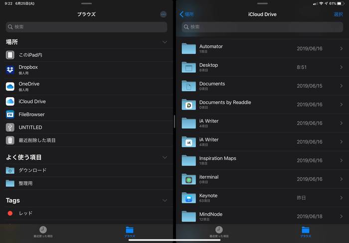Select the 'ダウンロード' label
Screen dimensions: 349x243
click(32, 170)
